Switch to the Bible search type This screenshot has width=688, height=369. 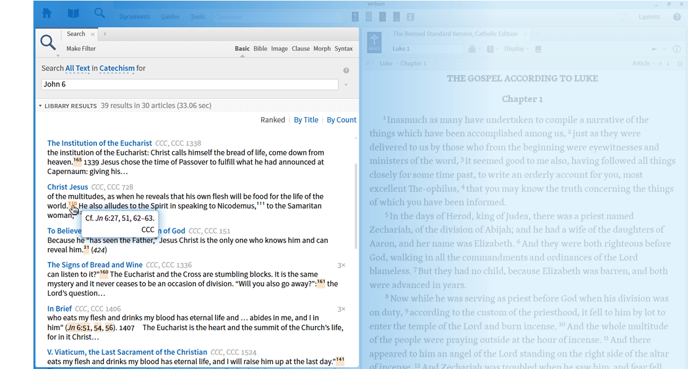pos(260,49)
